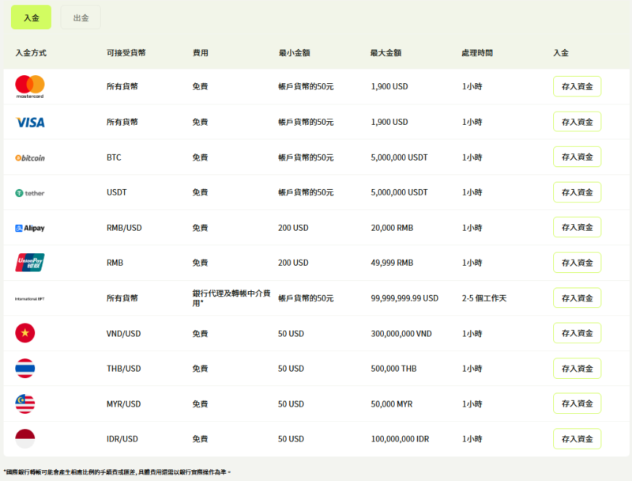The width and height of the screenshot is (632, 481).
Task: Deposit funds using the IDR/USD row button
Action: [x=577, y=438]
